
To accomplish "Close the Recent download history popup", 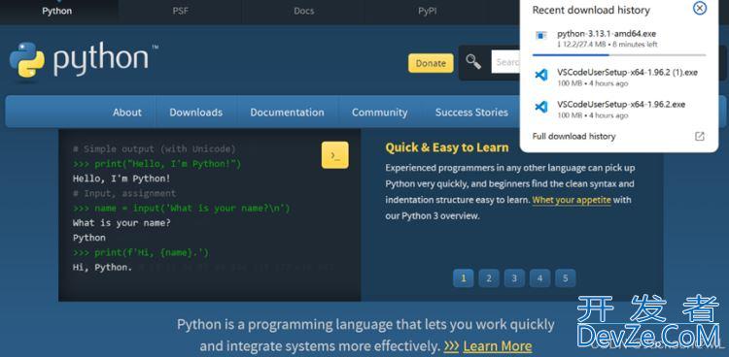I will (699, 9).
